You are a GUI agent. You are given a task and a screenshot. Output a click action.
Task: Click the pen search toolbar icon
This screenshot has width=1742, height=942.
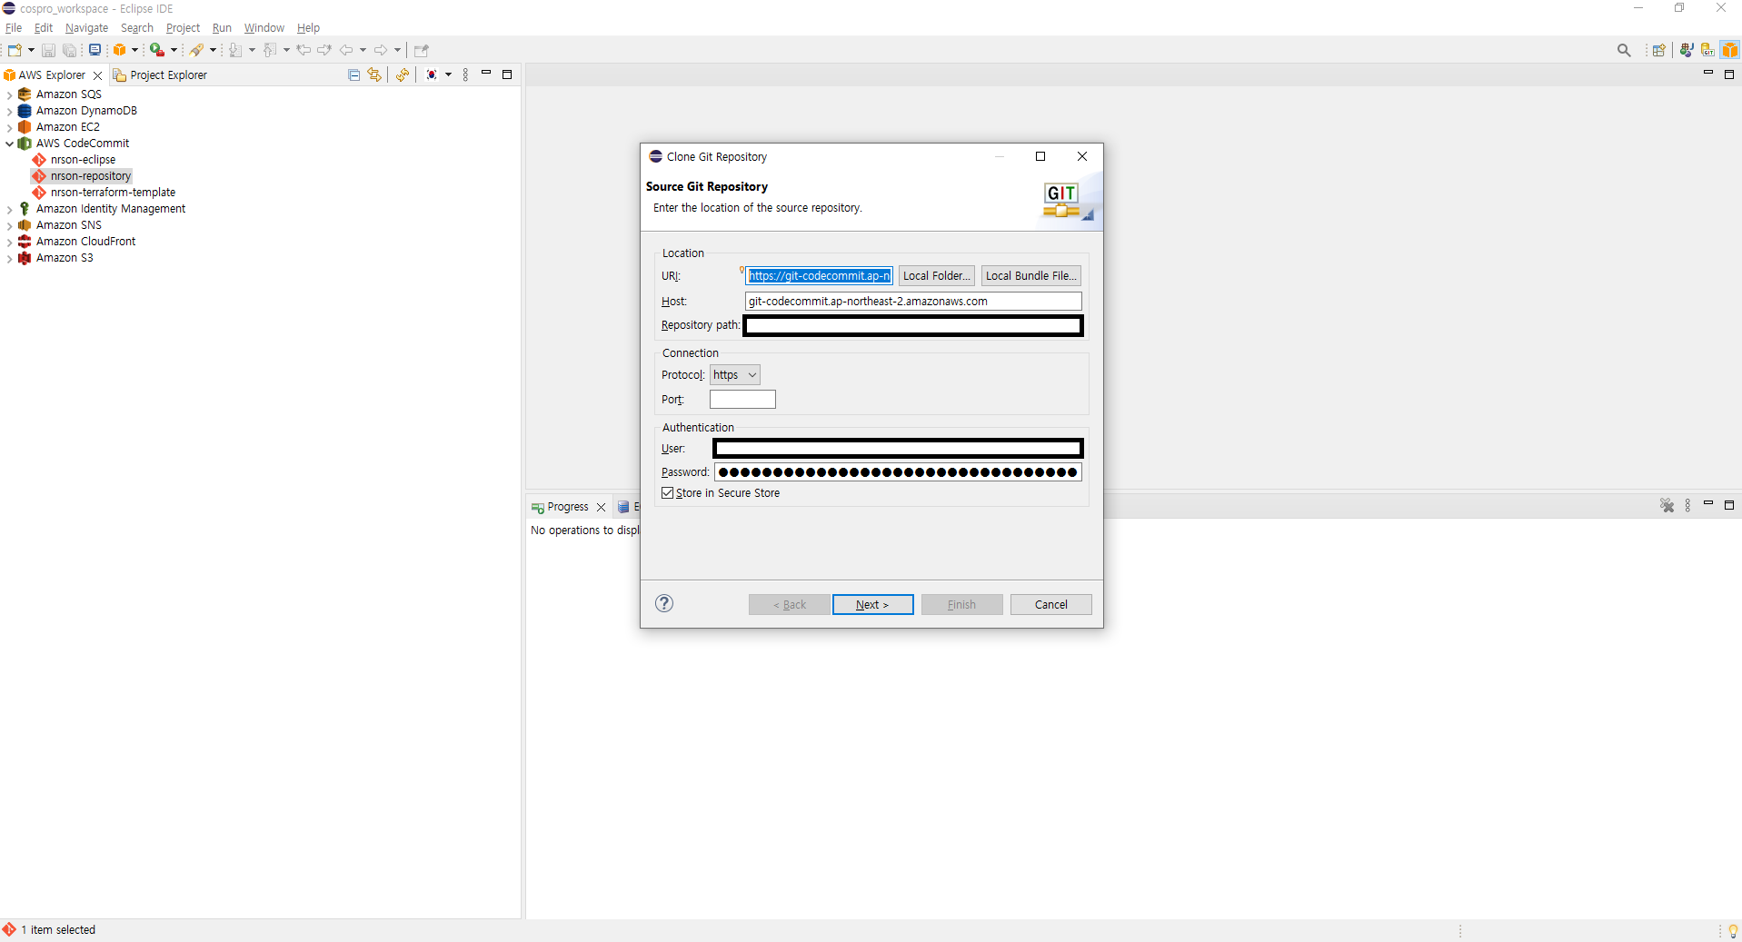(196, 50)
